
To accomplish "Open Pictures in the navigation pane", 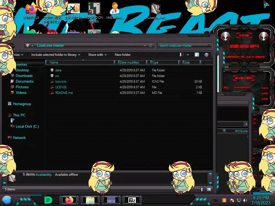I will [22, 87].
